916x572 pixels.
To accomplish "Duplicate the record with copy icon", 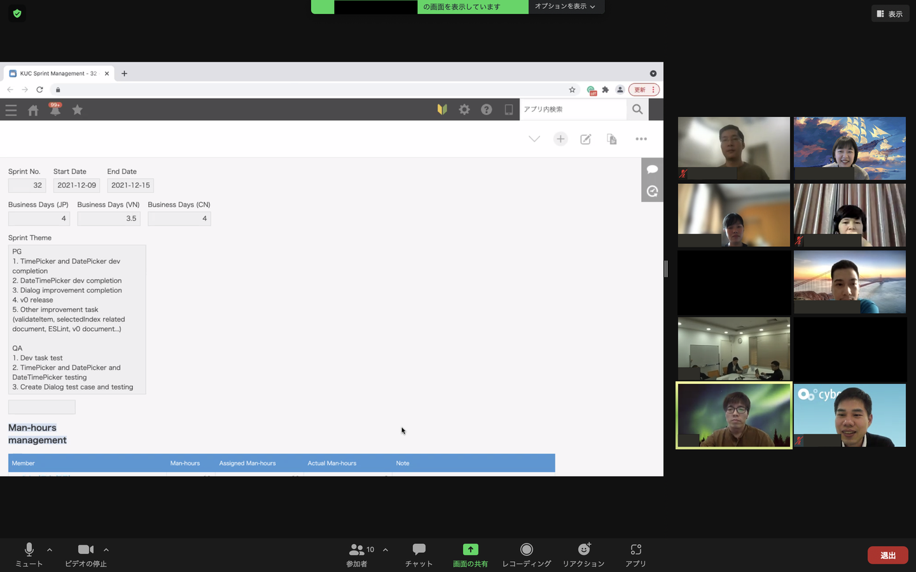I will (612, 139).
